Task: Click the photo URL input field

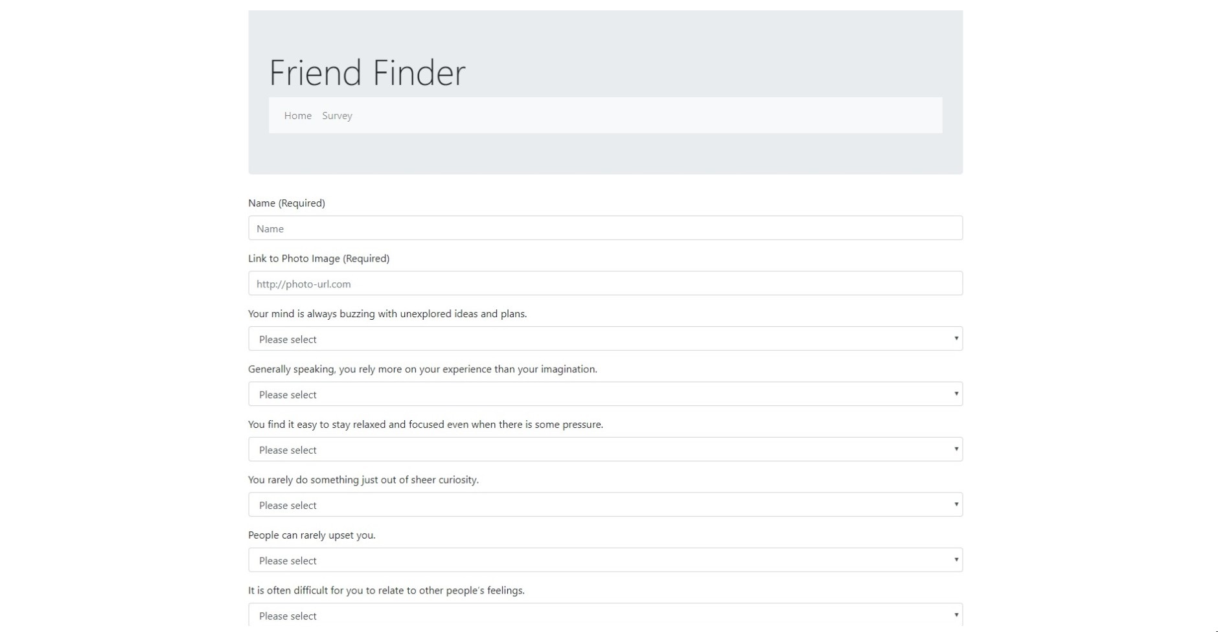Action: click(x=604, y=284)
